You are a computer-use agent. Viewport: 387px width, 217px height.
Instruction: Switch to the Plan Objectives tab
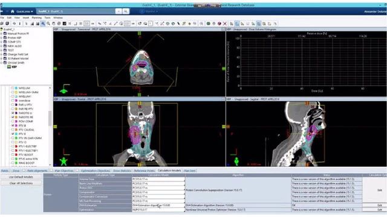[64, 171]
